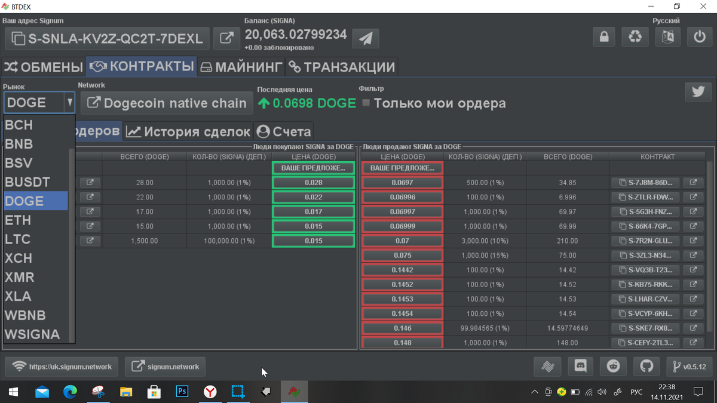Open BTDEX Reddit community
The height and width of the screenshot is (403, 717).
click(x=613, y=366)
